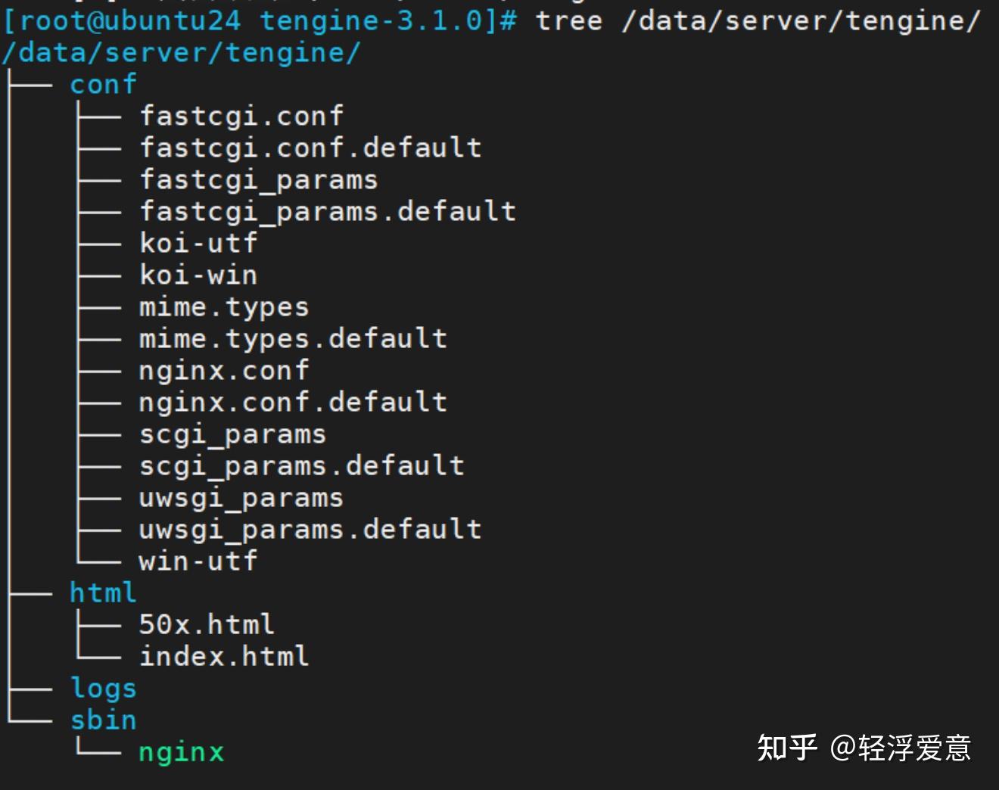Select the 50x.html file name
This screenshot has width=999, height=790.
pos(207,624)
